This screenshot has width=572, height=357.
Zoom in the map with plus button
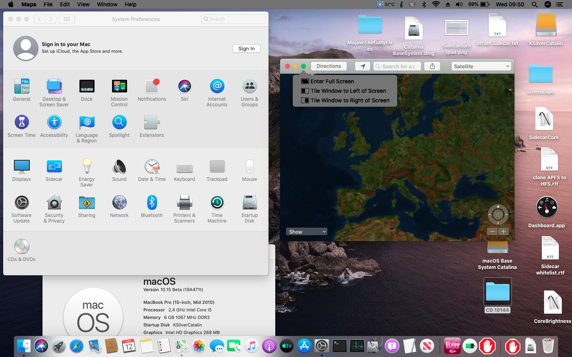click(x=503, y=232)
